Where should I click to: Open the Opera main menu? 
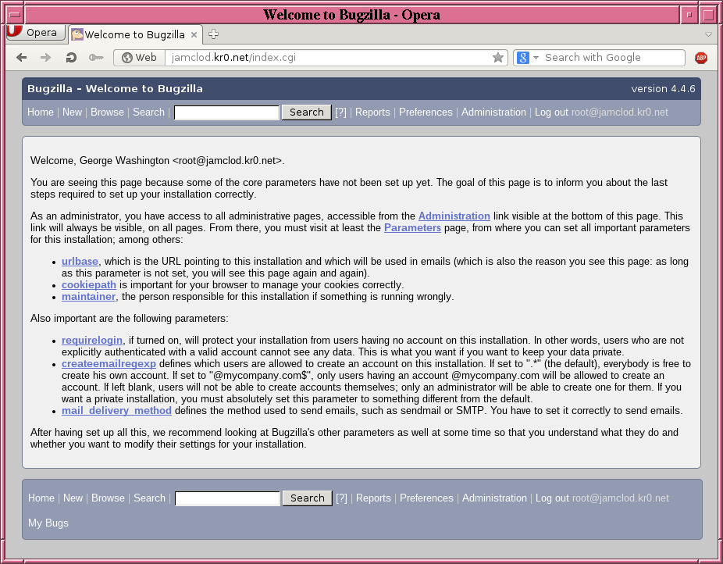click(x=33, y=33)
